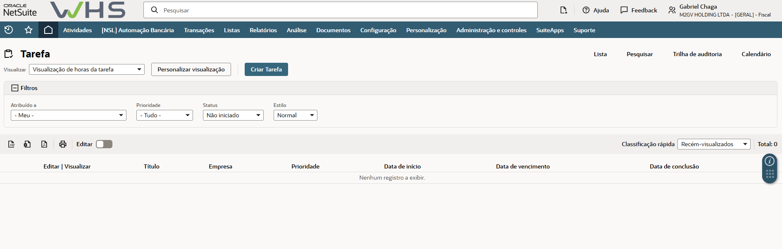Open the Status filter dropdown
Image resolution: width=782 pixels, height=249 pixels.
[x=233, y=115]
